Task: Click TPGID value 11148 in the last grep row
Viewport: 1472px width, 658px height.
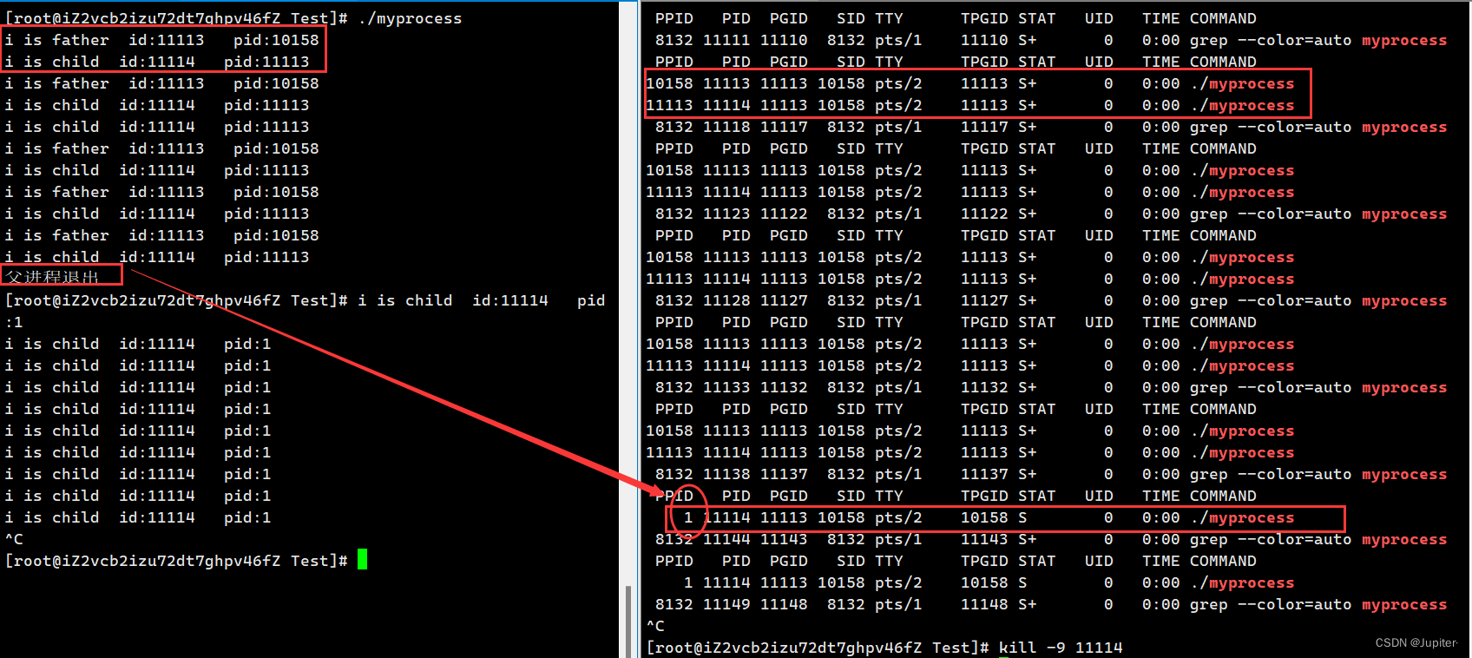Action: point(984,604)
